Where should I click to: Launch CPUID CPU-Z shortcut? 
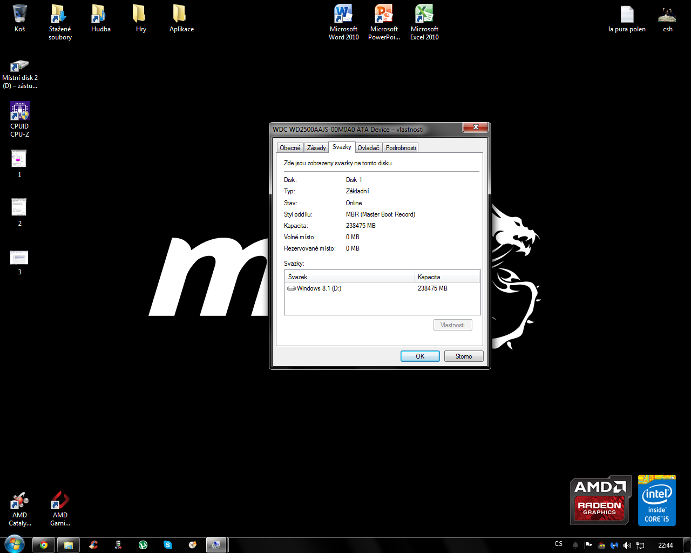(19, 119)
